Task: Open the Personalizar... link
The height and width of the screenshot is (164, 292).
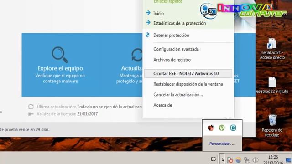Action: click(x=222, y=143)
